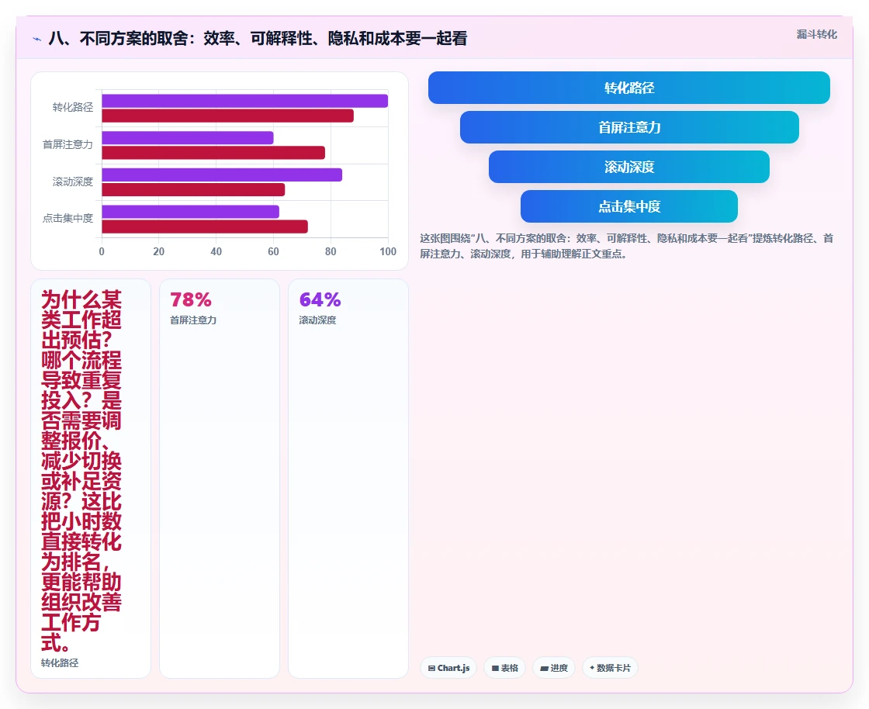Image resolution: width=869 pixels, height=709 pixels.
Task: Click the red 点击集中度 bar
Action: tap(205, 227)
